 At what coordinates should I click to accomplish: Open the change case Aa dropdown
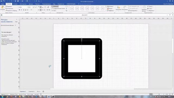pyautogui.click(x=28, y=10)
